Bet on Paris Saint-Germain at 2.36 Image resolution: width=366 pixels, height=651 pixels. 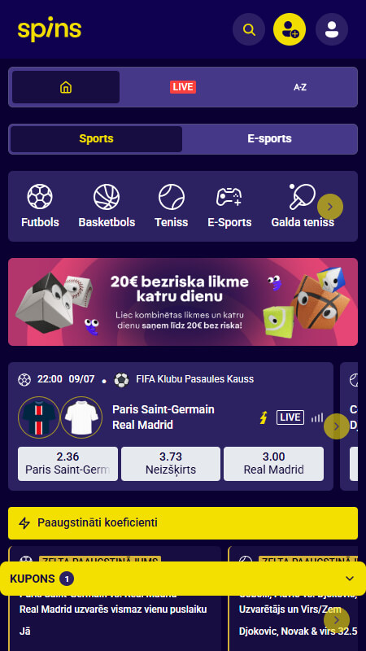coord(68,464)
